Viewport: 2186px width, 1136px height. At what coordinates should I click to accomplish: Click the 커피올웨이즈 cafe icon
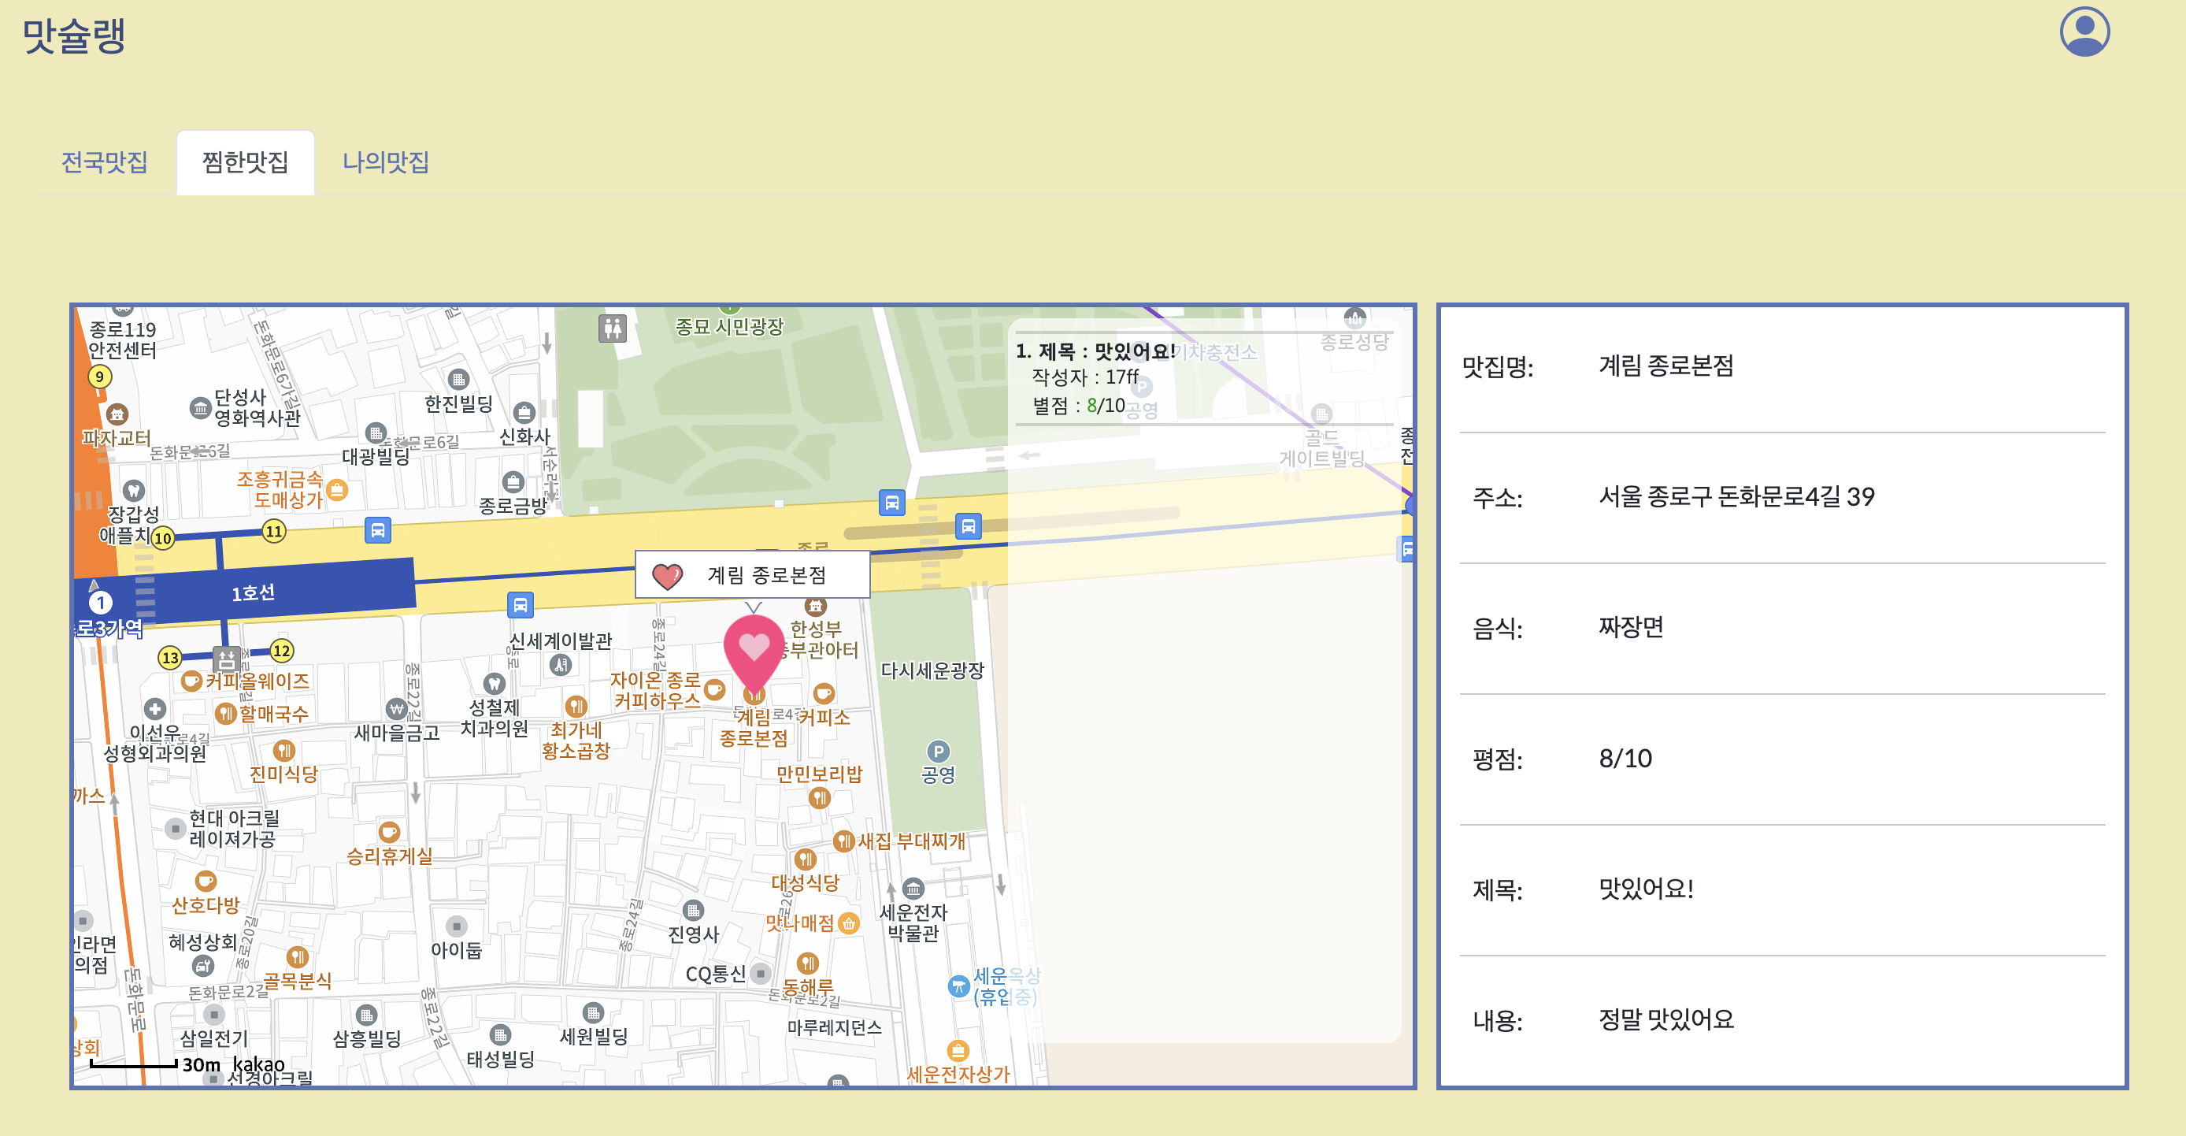[192, 681]
